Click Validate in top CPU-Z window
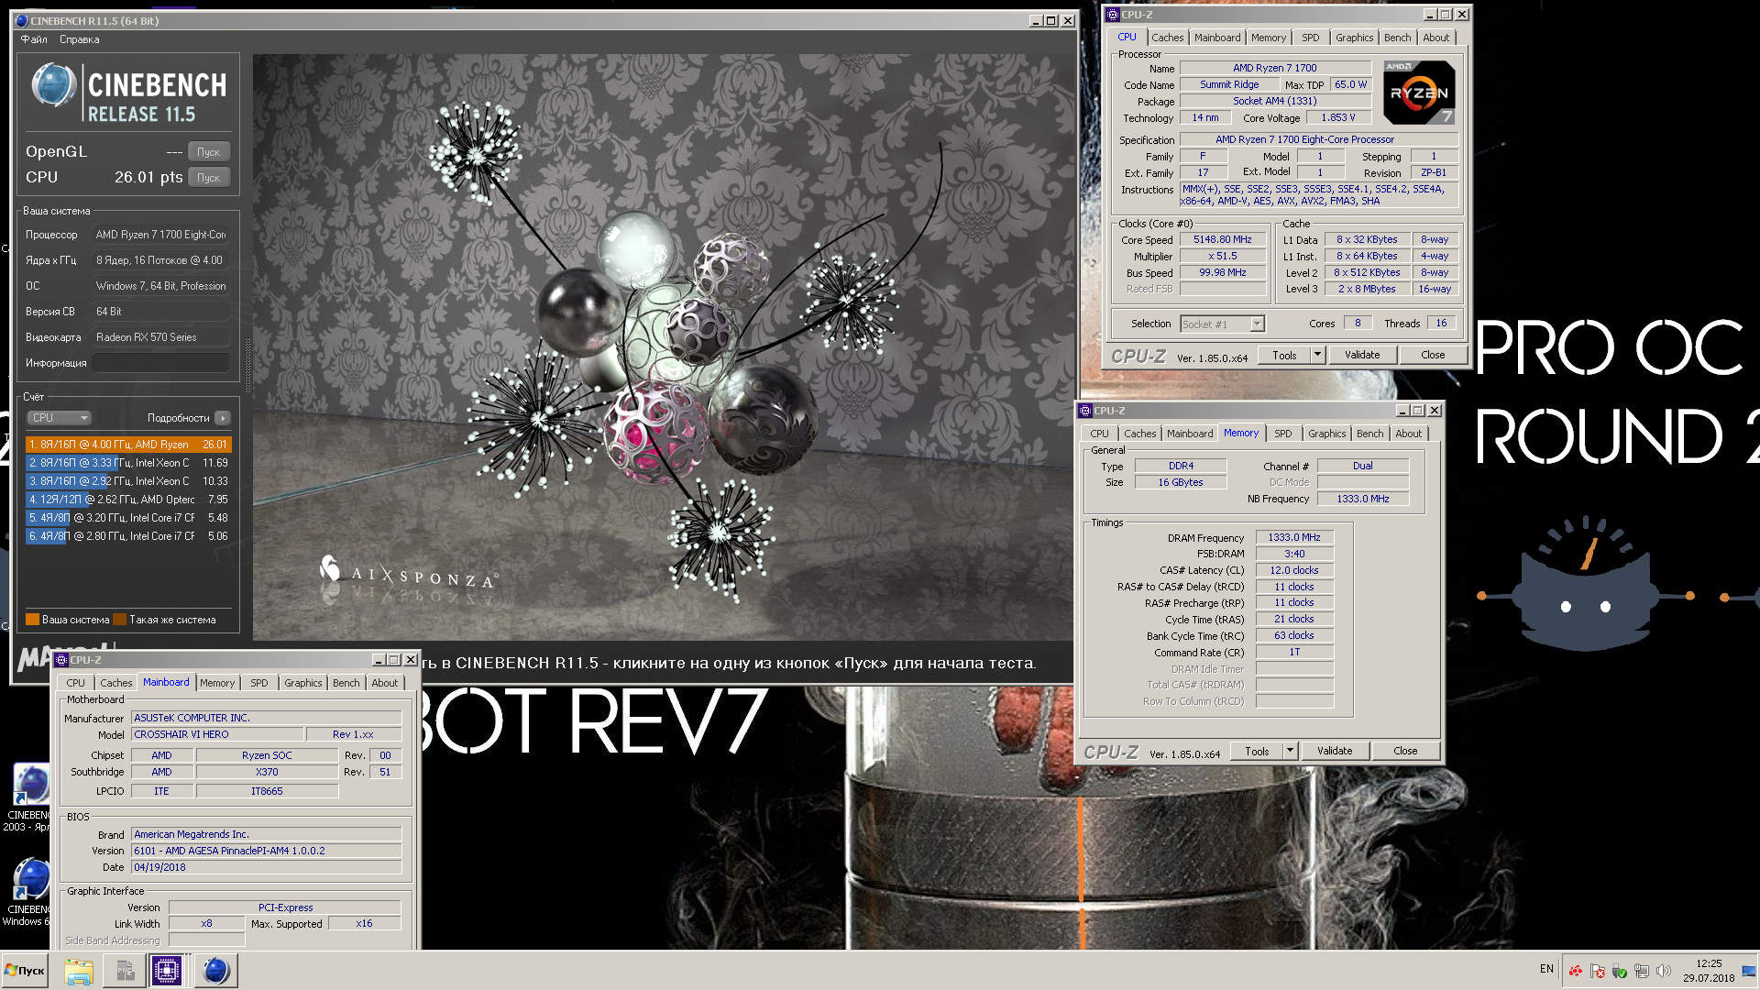Screen dimensions: 1760x990 click(1361, 356)
